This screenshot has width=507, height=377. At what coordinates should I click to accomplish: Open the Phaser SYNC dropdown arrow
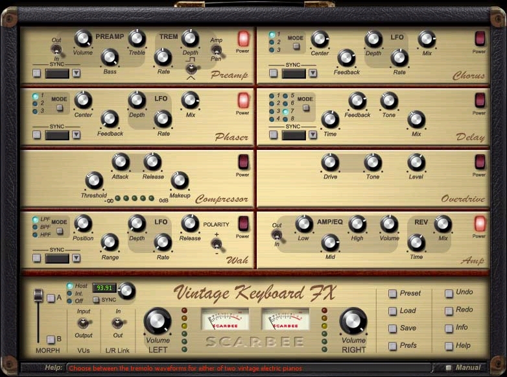pyautogui.click(x=77, y=135)
